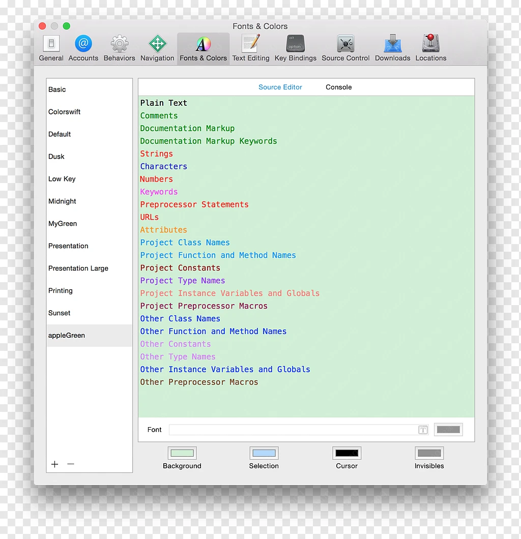Click the font picker T icon
The height and width of the screenshot is (539, 521).
pyautogui.click(x=423, y=430)
